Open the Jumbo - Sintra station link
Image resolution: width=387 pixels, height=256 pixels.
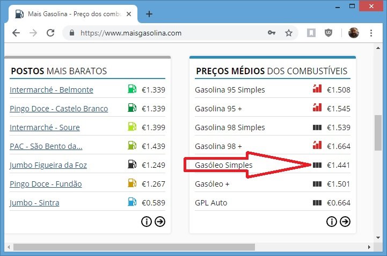tap(34, 203)
